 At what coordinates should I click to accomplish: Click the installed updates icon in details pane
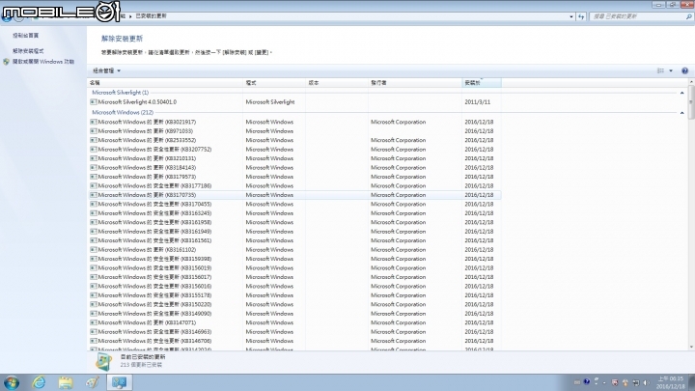click(x=103, y=361)
